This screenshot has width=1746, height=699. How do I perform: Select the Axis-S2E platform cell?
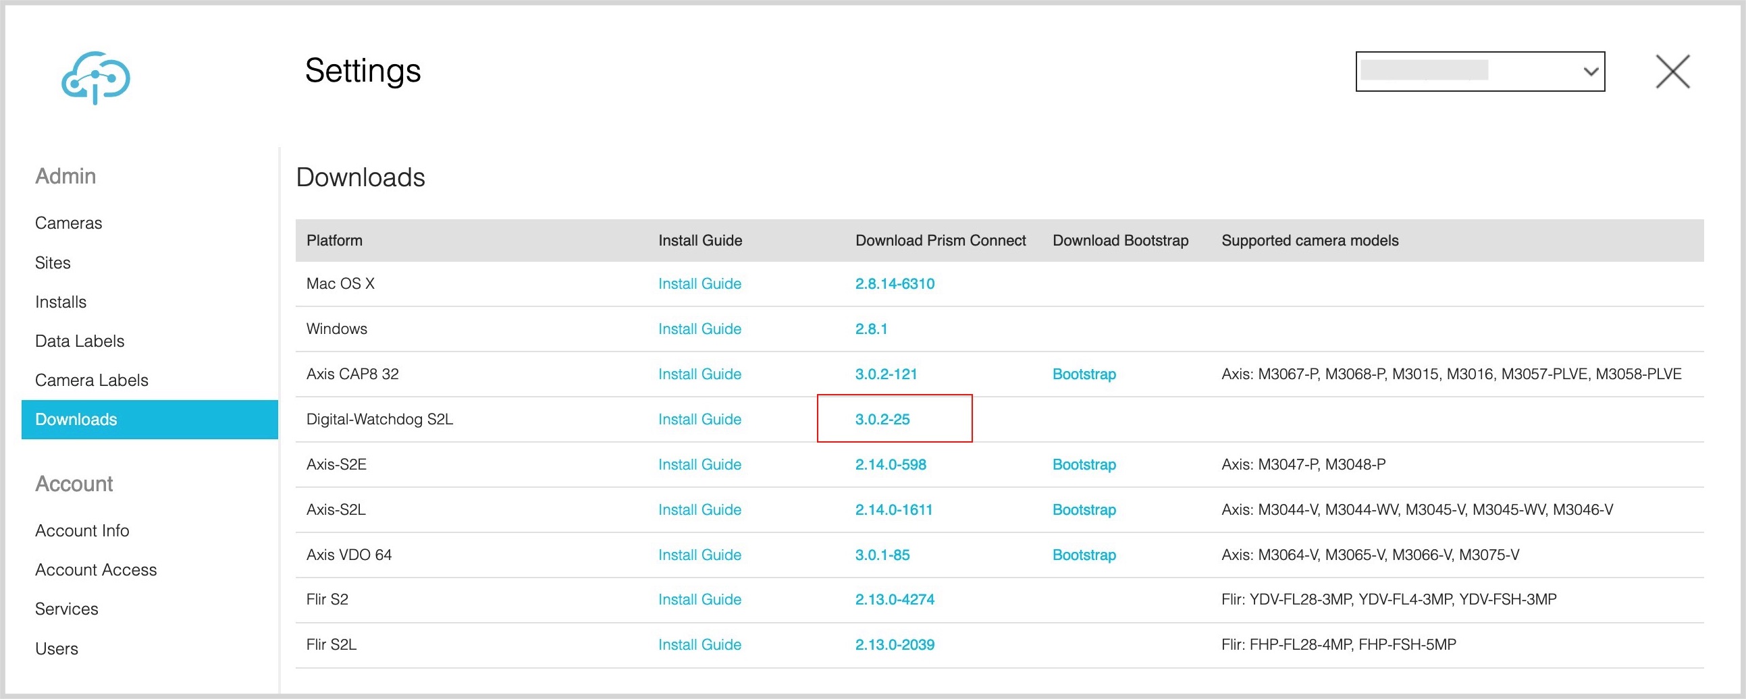click(x=336, y=465)
